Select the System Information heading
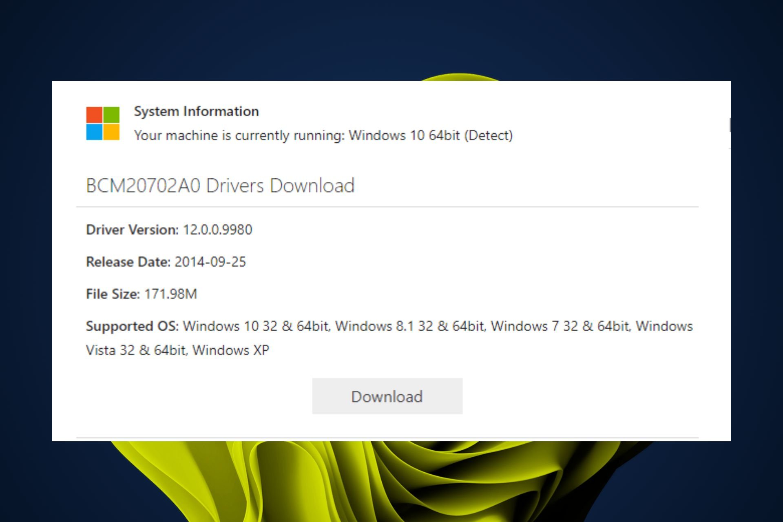 point(196,111)
